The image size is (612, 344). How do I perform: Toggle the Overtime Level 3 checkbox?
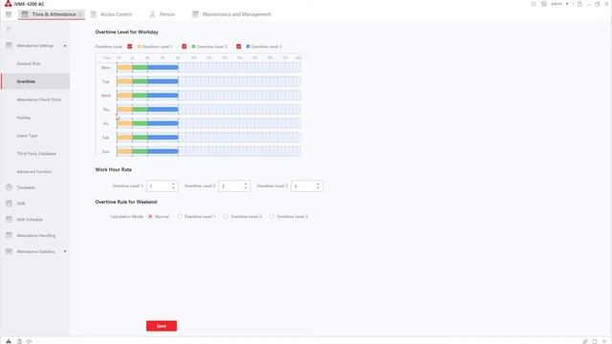coord(238,47)
